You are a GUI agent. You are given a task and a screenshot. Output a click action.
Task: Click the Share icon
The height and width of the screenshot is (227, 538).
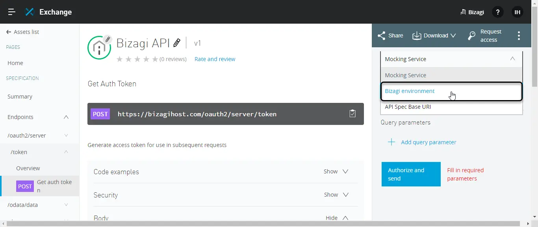(x=381, y=35)
